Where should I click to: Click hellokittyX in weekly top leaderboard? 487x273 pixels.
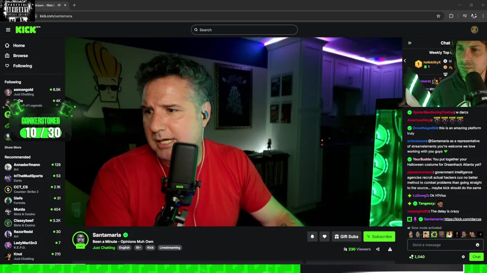click(x=432, y=62)
